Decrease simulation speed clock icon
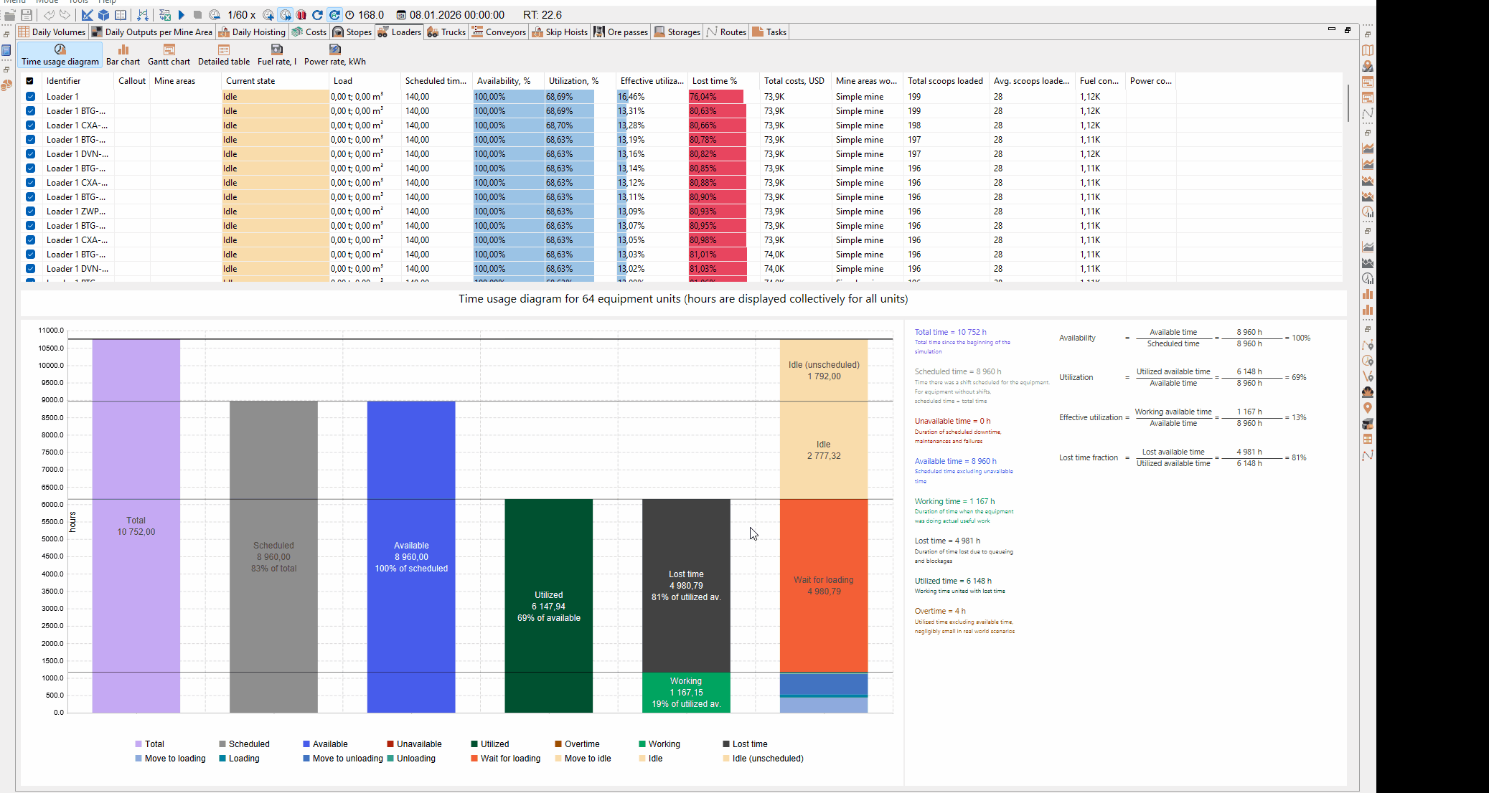 (215, 15)
